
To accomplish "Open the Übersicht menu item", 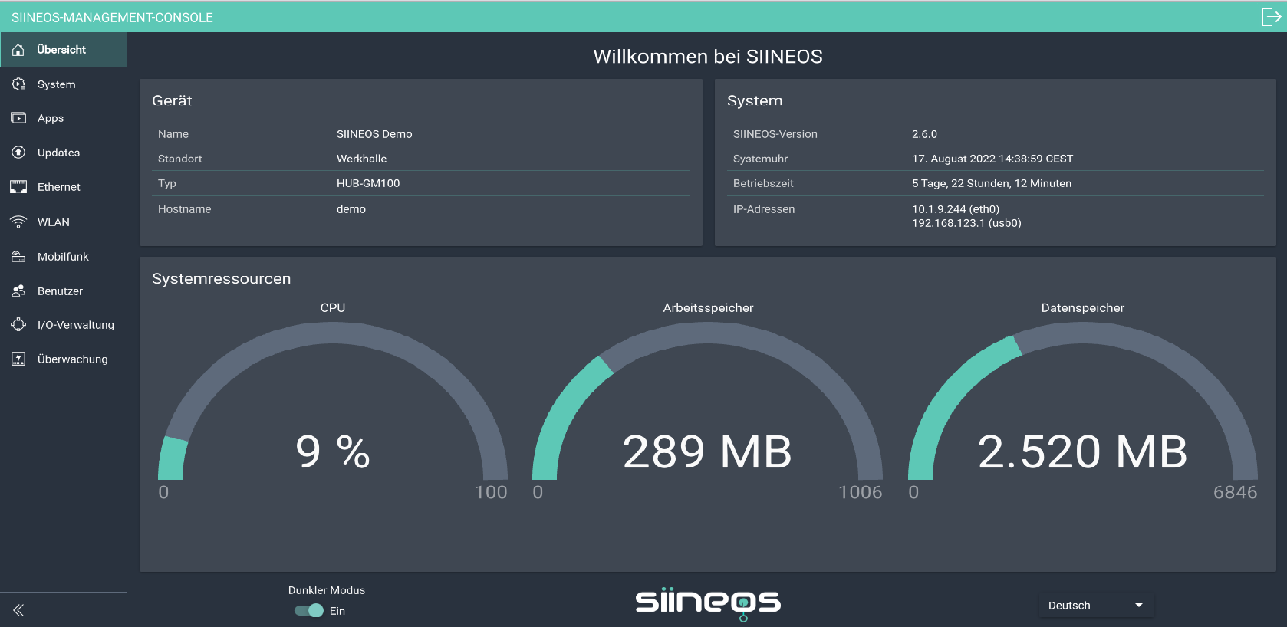I will [x=64, y=50].
